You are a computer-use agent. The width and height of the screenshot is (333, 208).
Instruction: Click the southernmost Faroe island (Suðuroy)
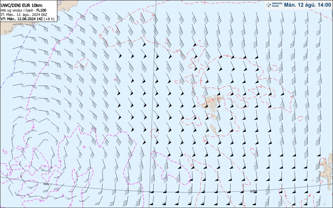(214, 130)
